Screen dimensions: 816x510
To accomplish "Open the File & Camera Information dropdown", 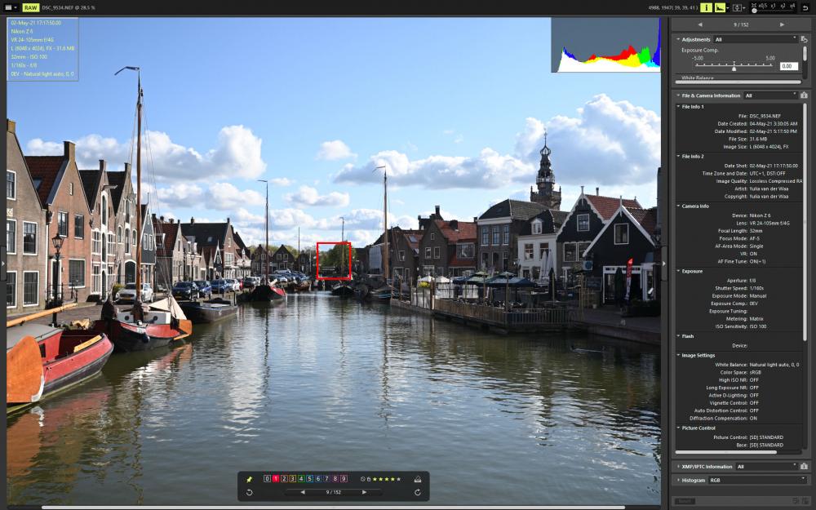I will (x=770, y=95).
